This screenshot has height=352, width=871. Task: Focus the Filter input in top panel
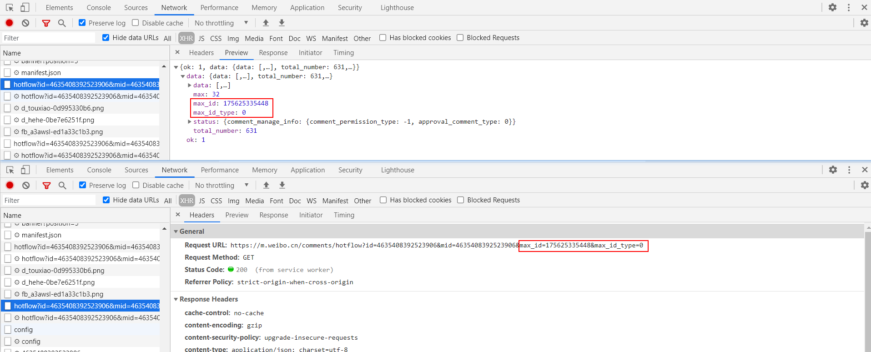click(x=48, y=38)
